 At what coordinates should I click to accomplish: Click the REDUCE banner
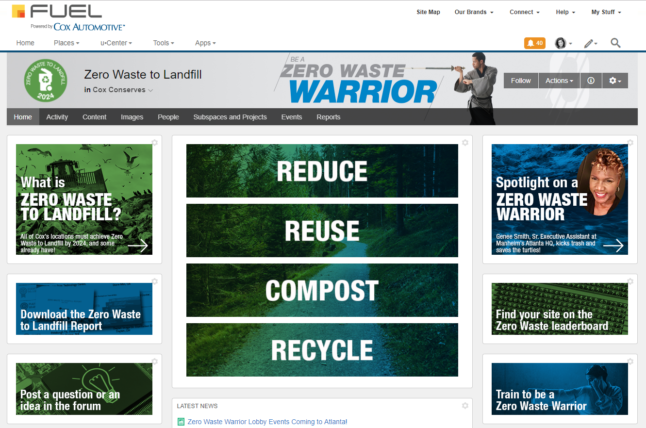point(322,171)
